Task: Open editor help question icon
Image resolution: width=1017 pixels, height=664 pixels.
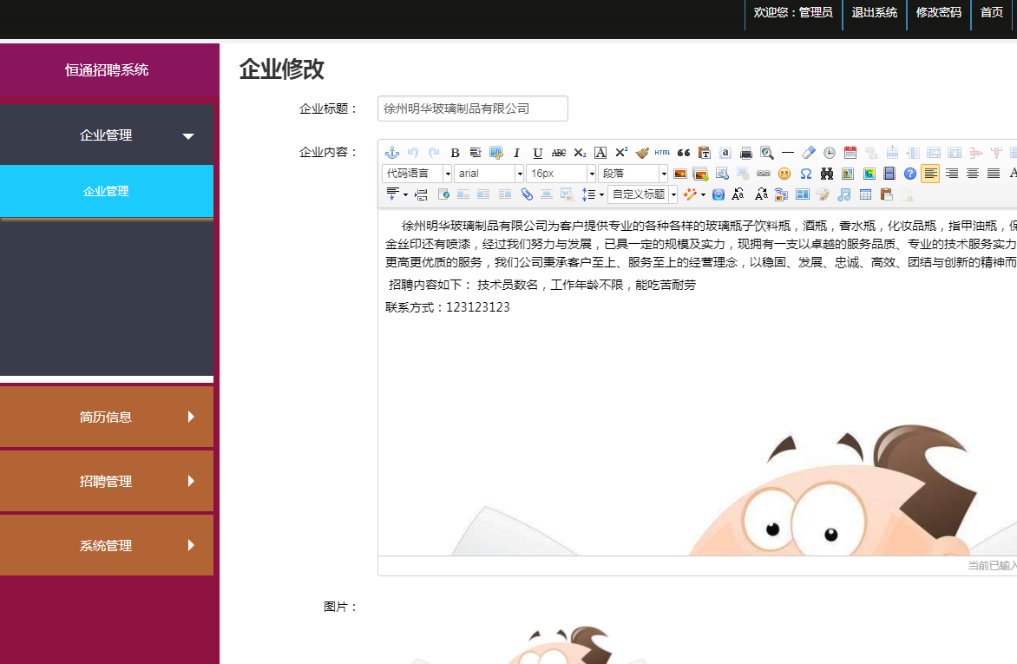Action: (x=910, y=174)
